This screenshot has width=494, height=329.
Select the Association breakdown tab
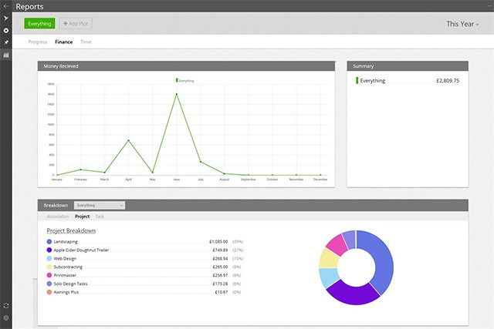(x=58, y=217)
